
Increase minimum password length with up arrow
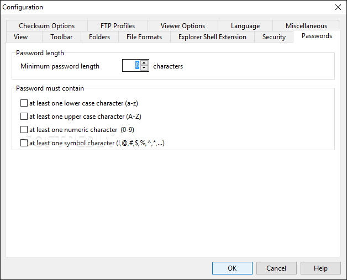click(x=144, y=63)
